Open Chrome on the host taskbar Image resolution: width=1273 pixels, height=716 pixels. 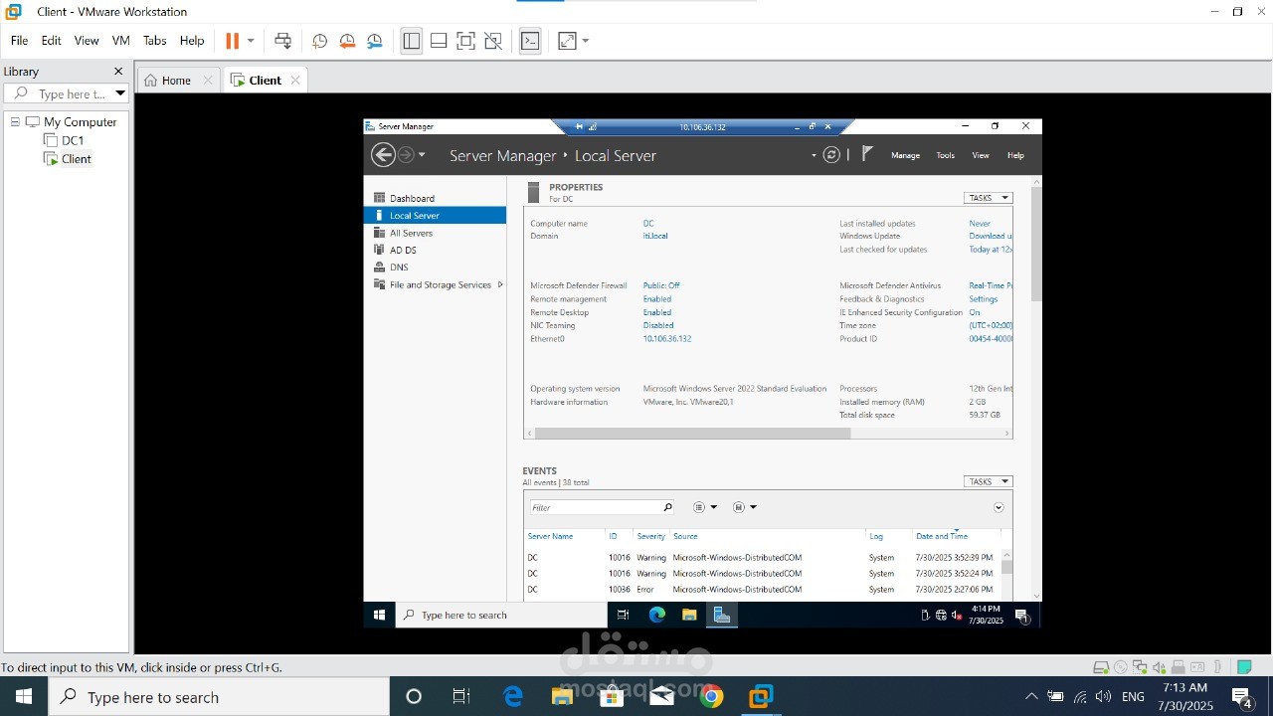click(711, 697)
